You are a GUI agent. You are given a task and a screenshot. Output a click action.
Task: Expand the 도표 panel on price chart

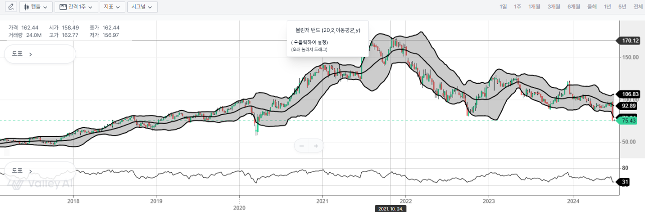tap(40, 54)
